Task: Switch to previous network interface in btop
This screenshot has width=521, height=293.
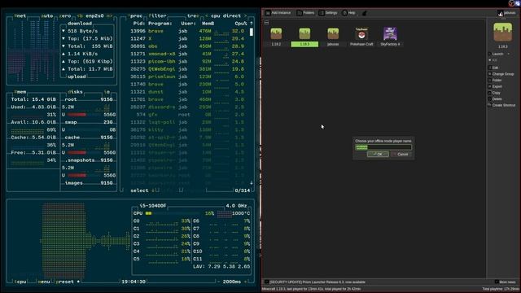Action: pyautogui.click(x=80, y=15)
